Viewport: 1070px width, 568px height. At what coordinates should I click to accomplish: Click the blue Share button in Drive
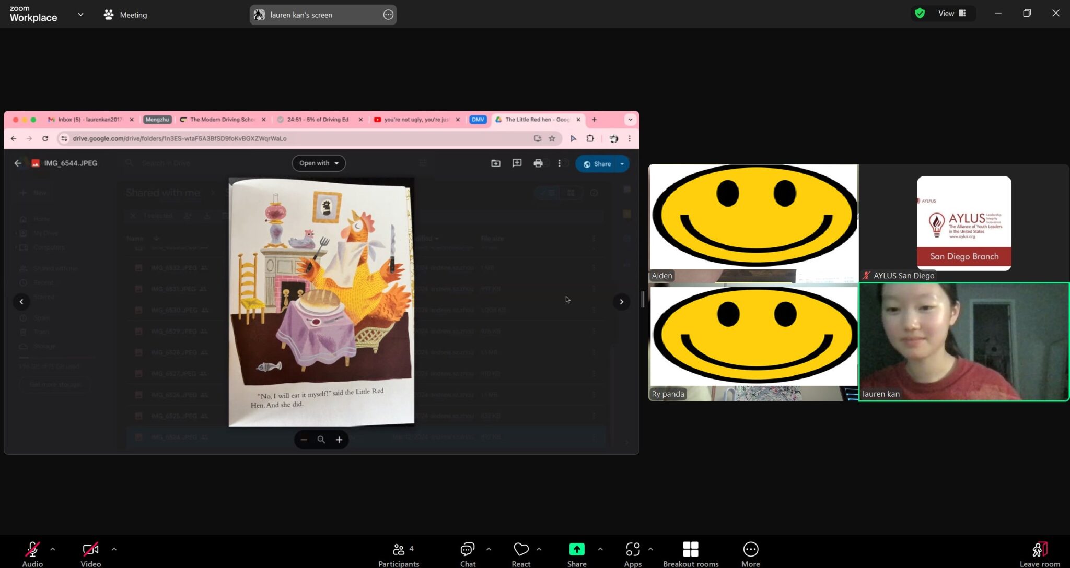click(597, 164)
